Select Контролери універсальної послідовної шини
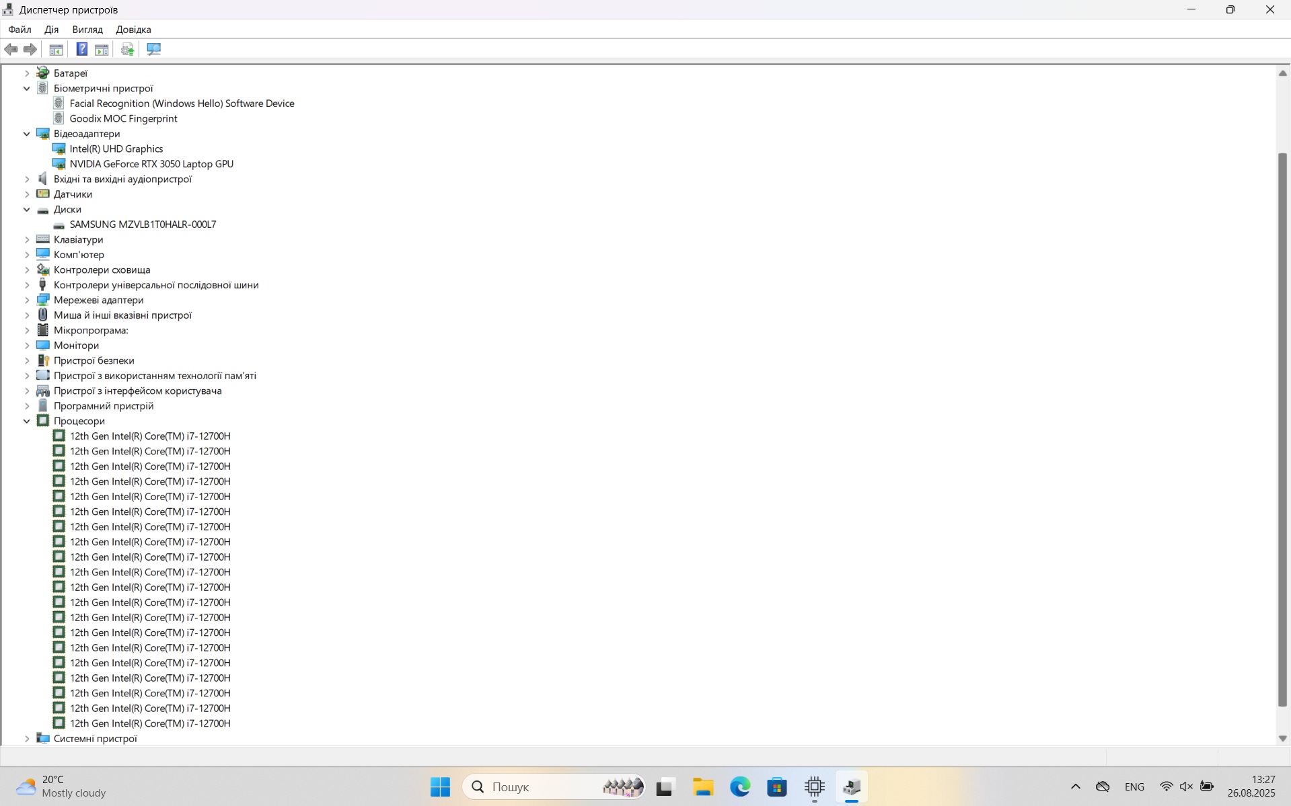Image resolution: width=1291 pixels, height=806 pixels. pyautogui.click(x=156, y=284)
